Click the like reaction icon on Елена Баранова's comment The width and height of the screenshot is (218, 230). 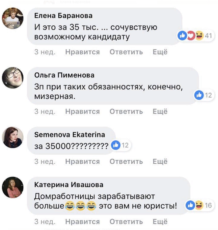pyautogui.click(x=182, y=36)
